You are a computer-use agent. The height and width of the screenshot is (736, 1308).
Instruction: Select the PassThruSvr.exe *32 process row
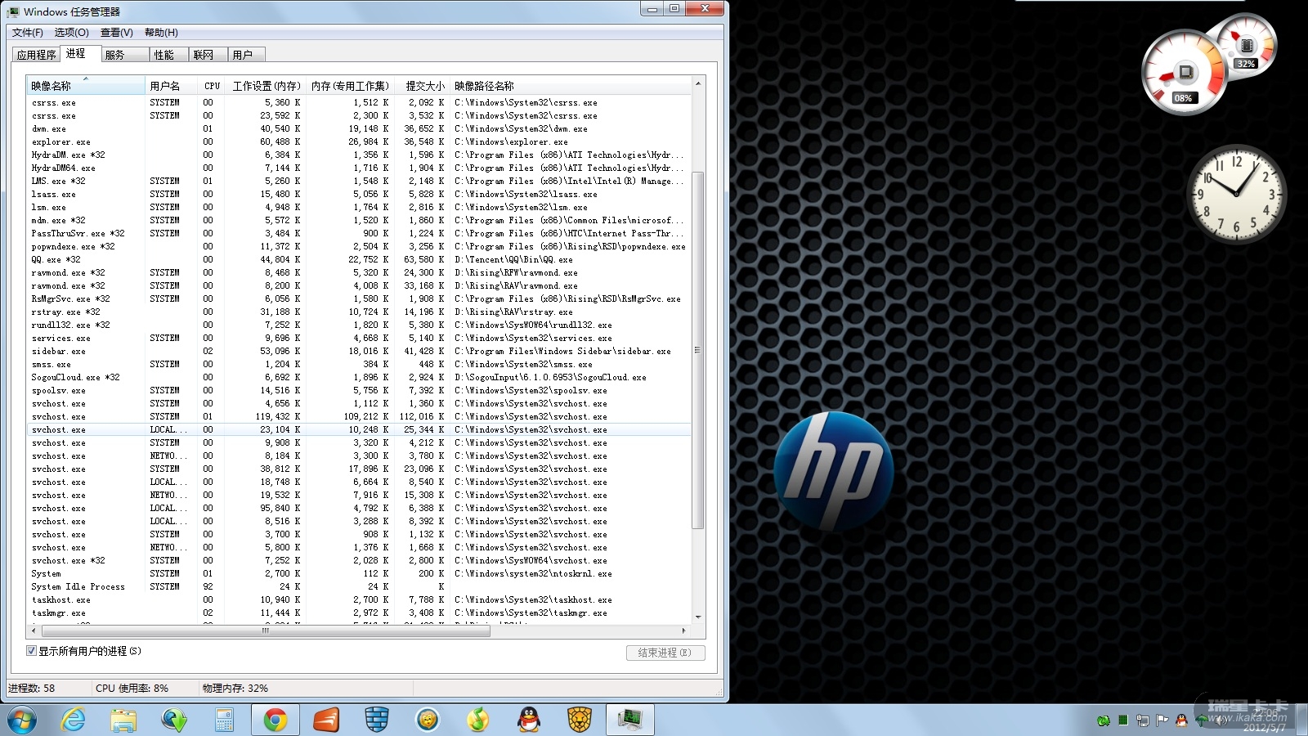[x=359, y=233]
